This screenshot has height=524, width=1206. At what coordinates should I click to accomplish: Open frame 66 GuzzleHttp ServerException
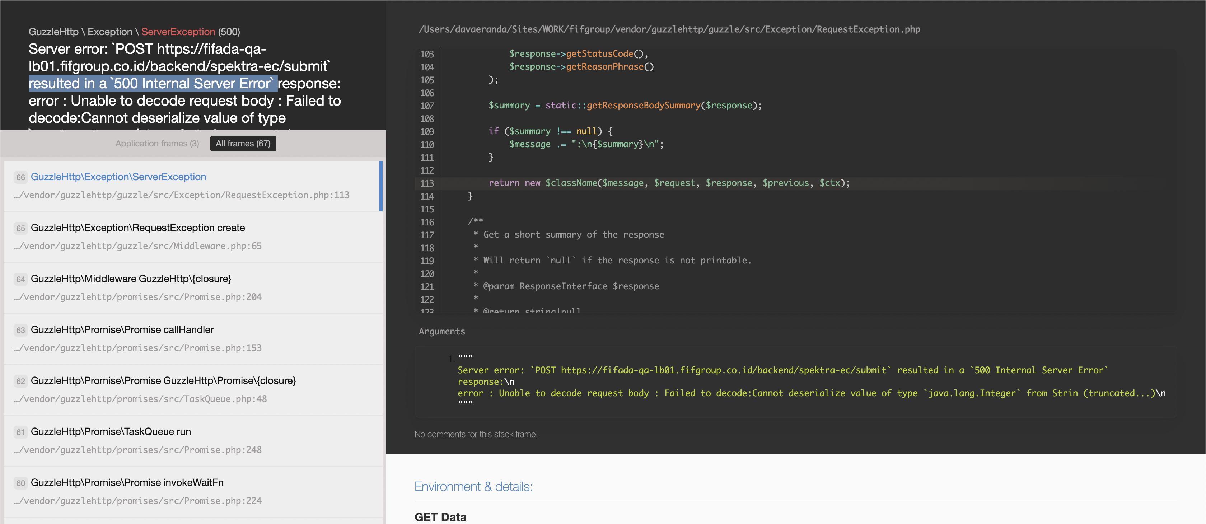pyautogui.click(x=193, y=186)
